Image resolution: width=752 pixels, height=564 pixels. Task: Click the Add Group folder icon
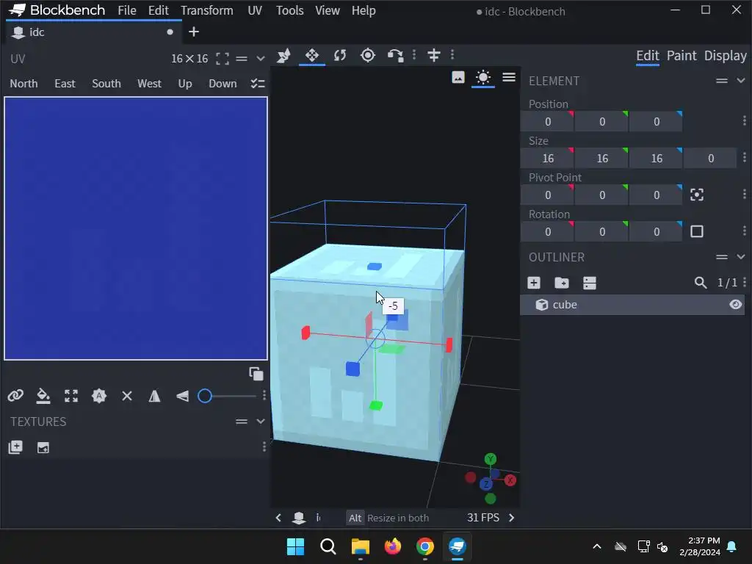562,283
